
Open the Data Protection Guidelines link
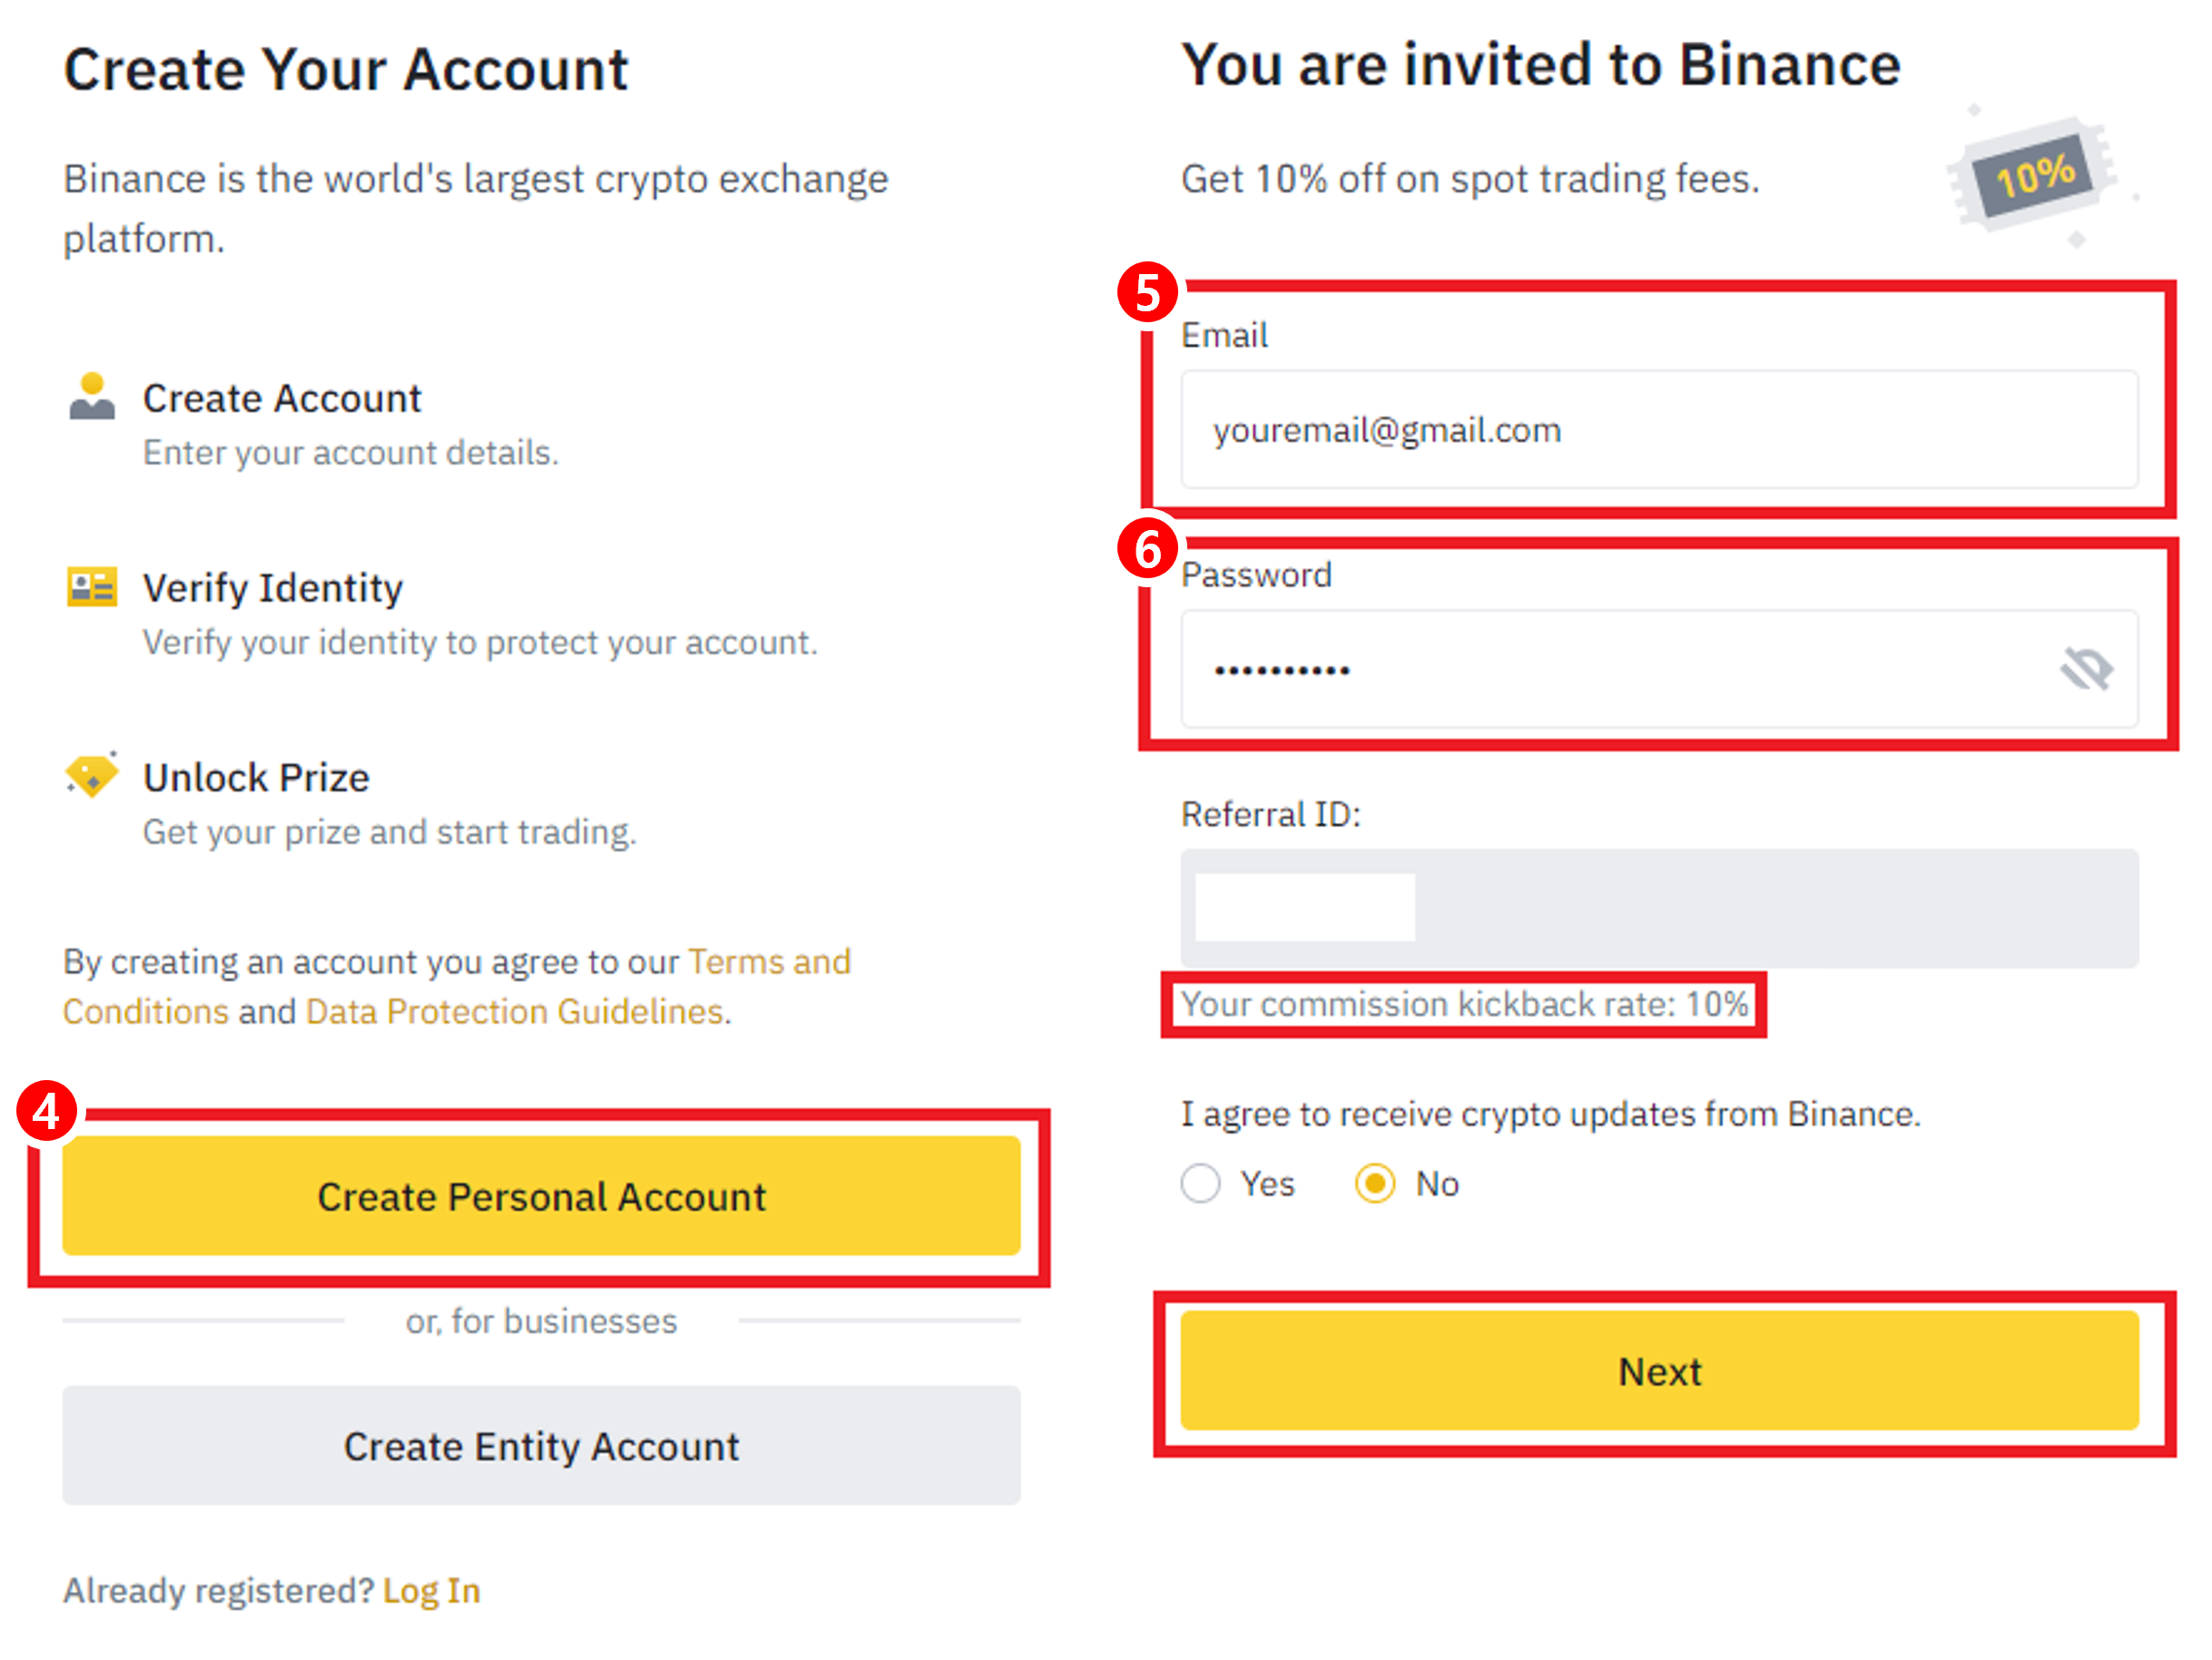pyautogui.click(x=515, y=1012)
